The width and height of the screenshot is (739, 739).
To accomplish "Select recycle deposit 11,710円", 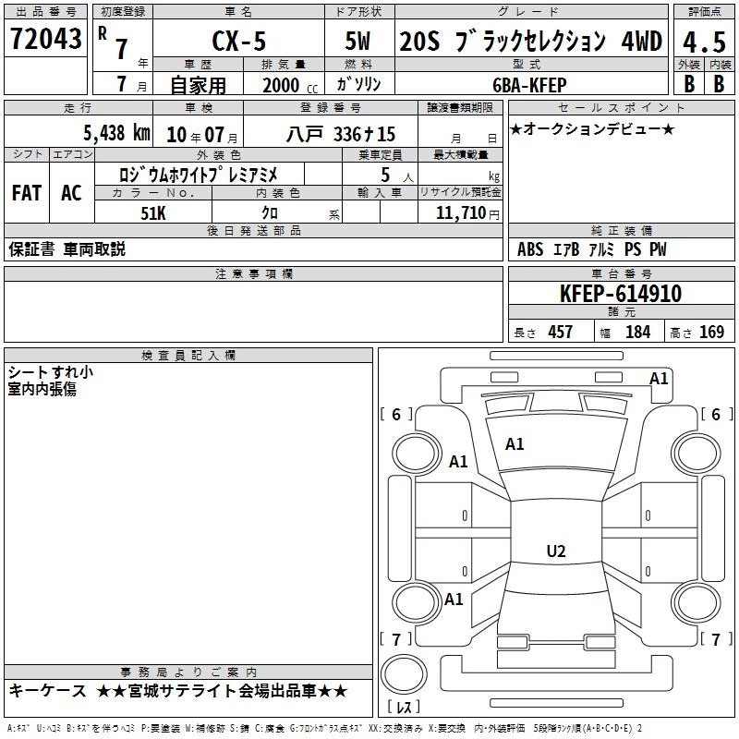I will [467, 213].
